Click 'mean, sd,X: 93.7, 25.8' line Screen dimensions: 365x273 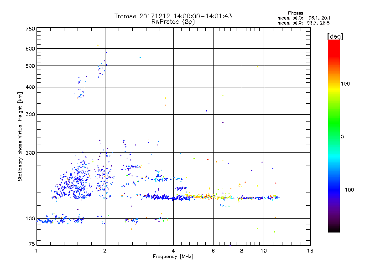(x=303, y=23)
